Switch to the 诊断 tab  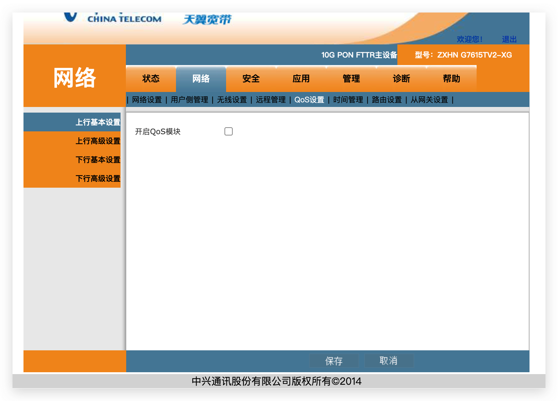point(401,79)
